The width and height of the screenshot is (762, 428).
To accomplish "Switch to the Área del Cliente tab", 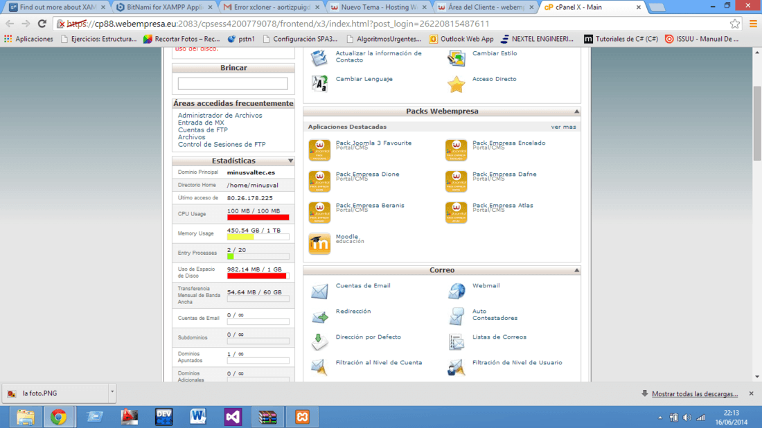I will pos(486,8).
